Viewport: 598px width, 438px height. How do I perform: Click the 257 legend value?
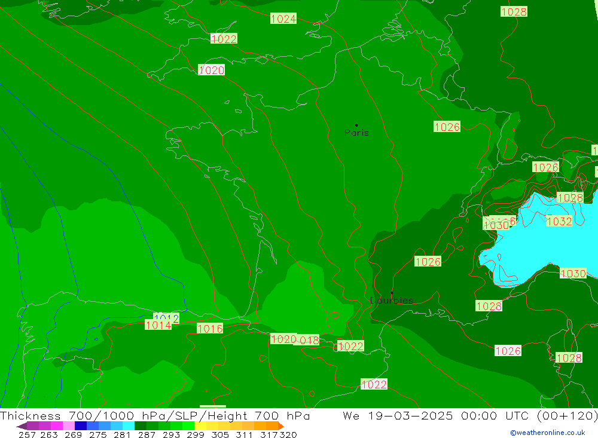pos(27,434)
